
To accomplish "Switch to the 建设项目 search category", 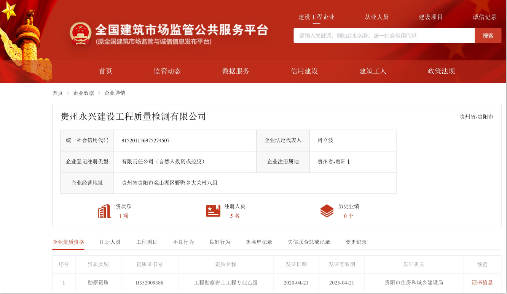I will point(430,17).
